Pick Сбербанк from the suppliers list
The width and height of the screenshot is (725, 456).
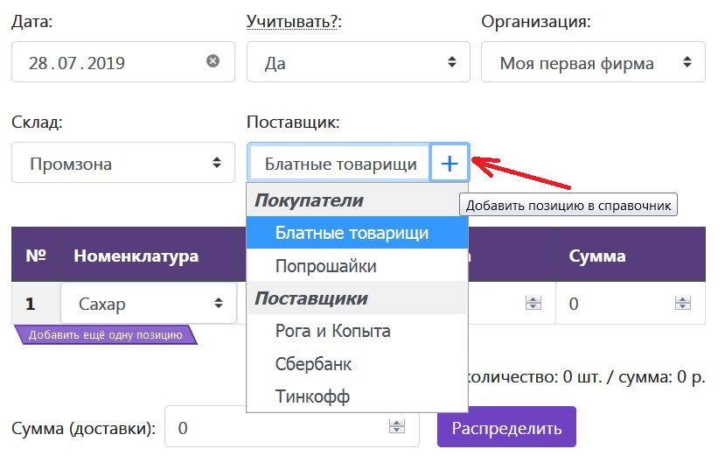(313, 364)
